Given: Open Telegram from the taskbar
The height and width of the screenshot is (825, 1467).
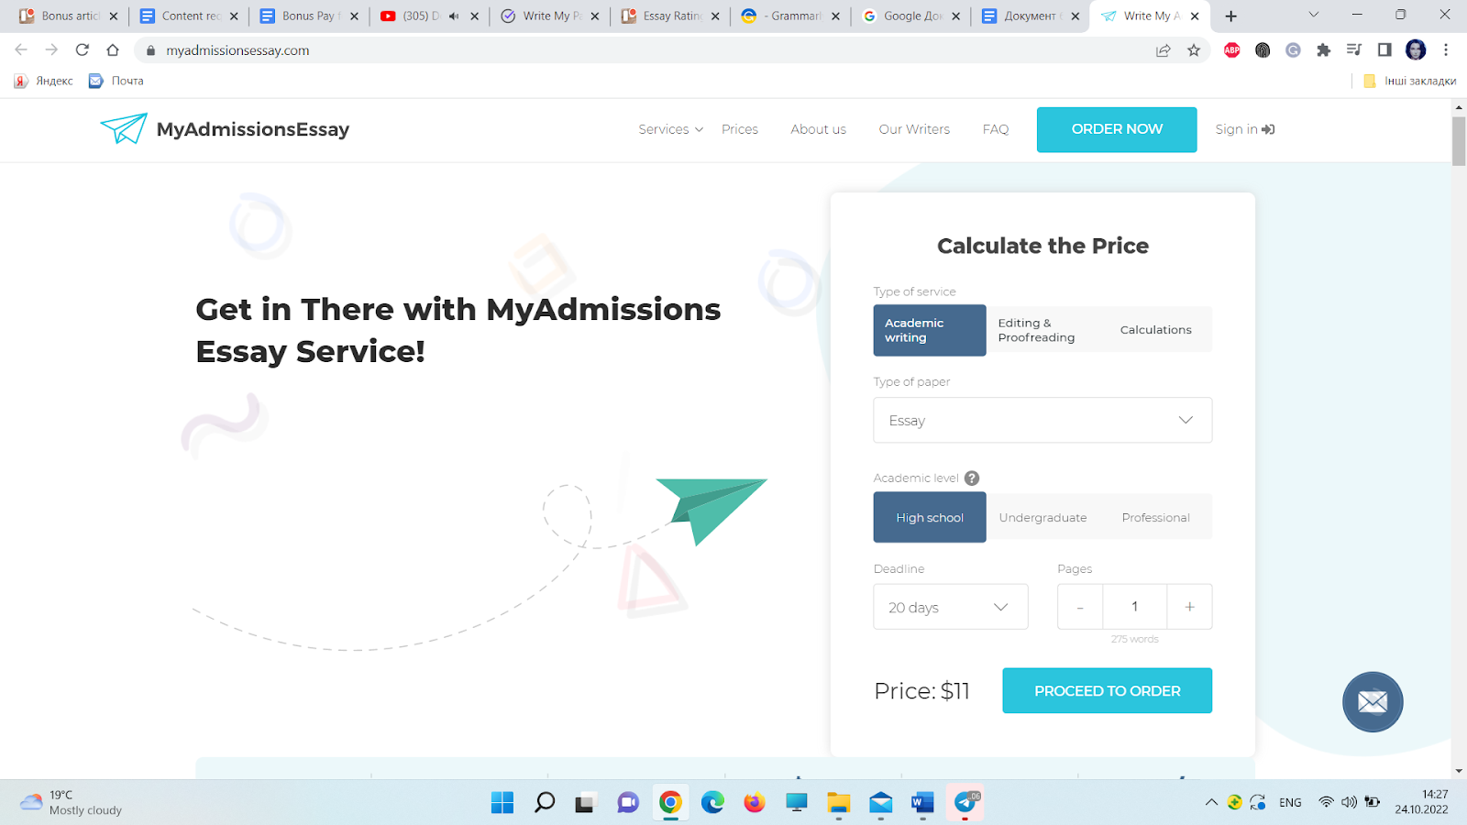Looking at the screenshot, I should [965, 803].
